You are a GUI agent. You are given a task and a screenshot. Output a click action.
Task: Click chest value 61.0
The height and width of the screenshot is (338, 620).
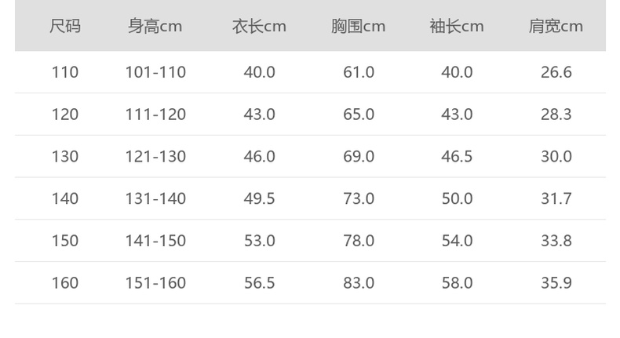coord(359,72)
